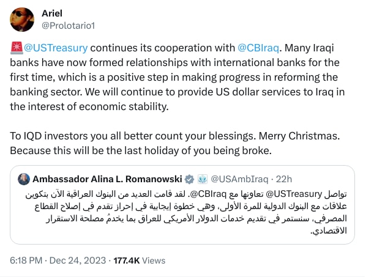Click the verified checkmark badge
The width and height of the screenshot is (374, 277).
click(x=189, y=179)
